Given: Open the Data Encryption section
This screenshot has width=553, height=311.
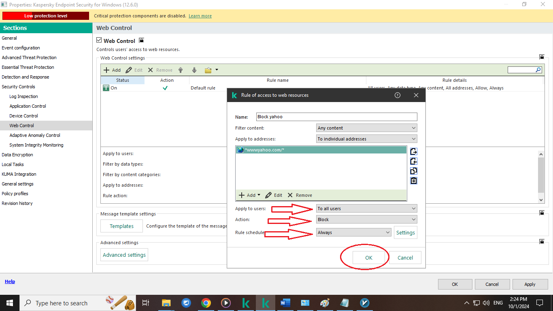Looking at the screenshot, I should (17, 155).
